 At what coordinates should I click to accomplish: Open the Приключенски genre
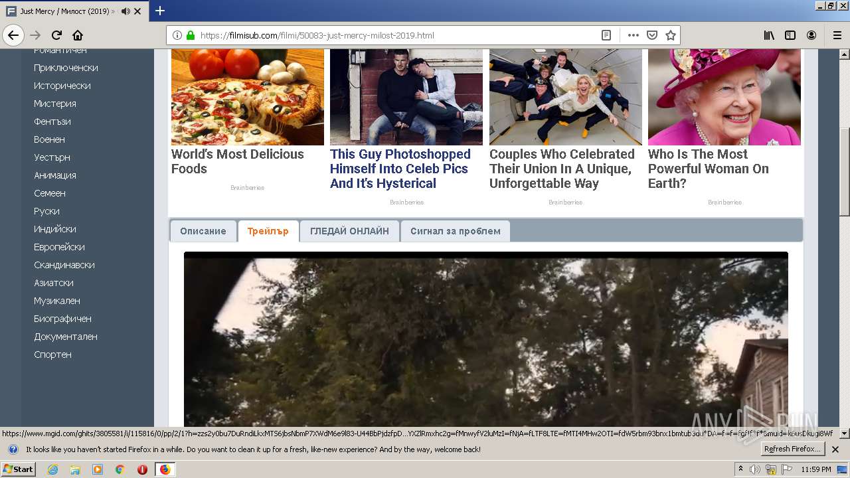(66, 68)
